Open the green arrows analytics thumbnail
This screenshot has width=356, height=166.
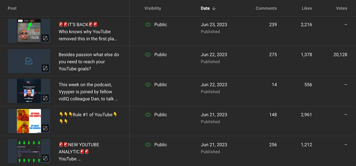(x=29, y=151)
